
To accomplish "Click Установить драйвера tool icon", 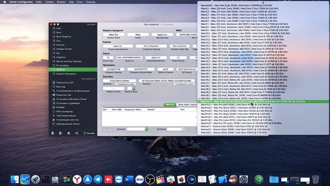I will point(54,103).
